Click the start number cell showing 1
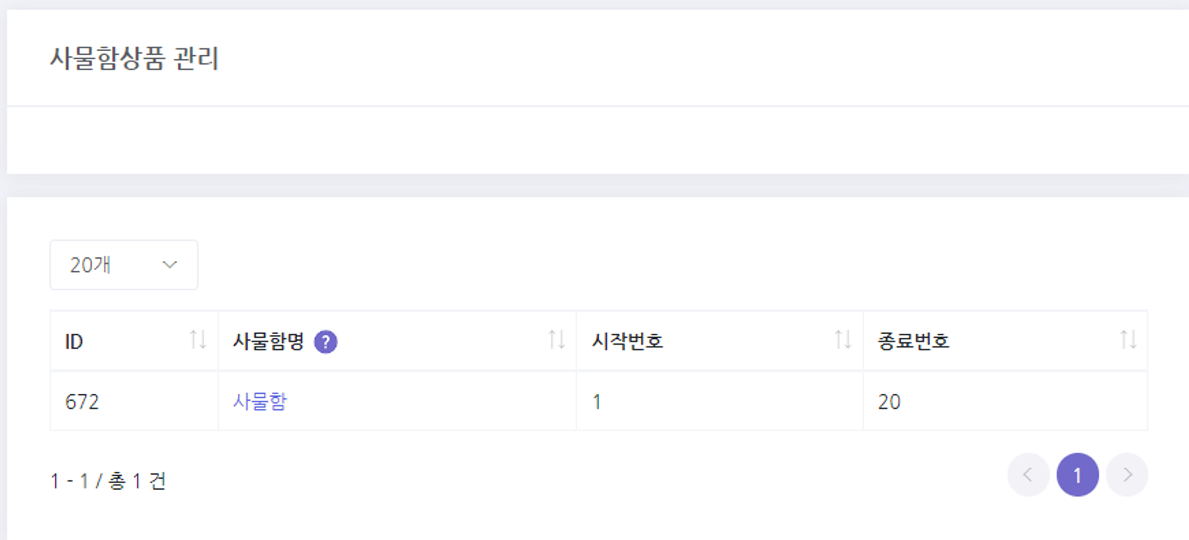 [597, 402]
